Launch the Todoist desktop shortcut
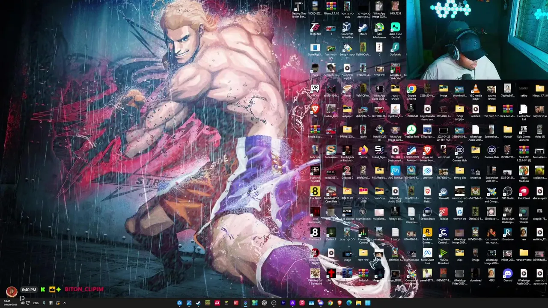The width and height of the screenshot is (548, 308). (444, 214)
